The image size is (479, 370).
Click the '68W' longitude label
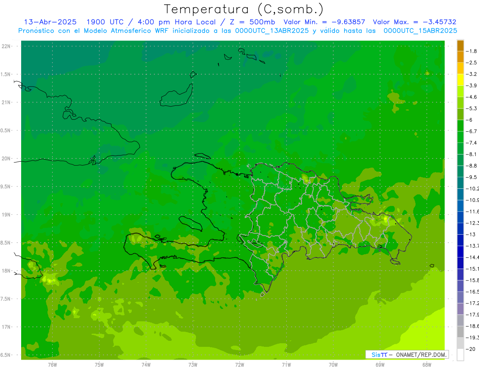coord(427,365)
